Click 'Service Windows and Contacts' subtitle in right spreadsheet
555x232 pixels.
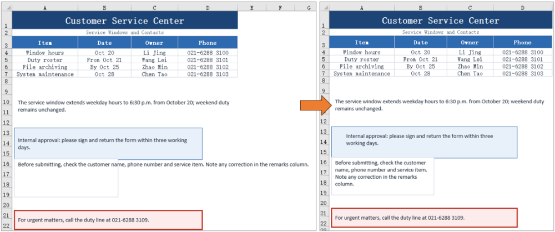coord(440,32)
